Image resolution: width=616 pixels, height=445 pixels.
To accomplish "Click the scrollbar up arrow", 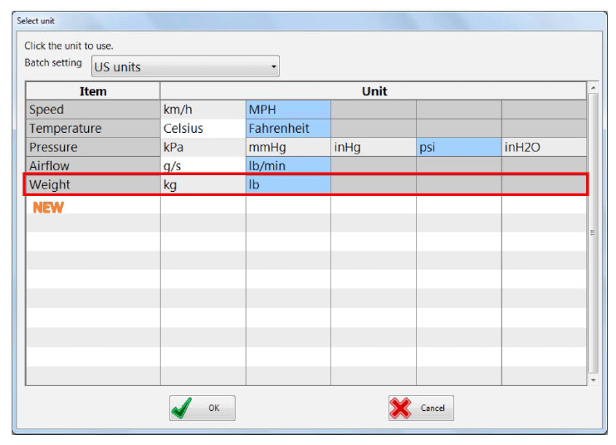I will 593,87.
